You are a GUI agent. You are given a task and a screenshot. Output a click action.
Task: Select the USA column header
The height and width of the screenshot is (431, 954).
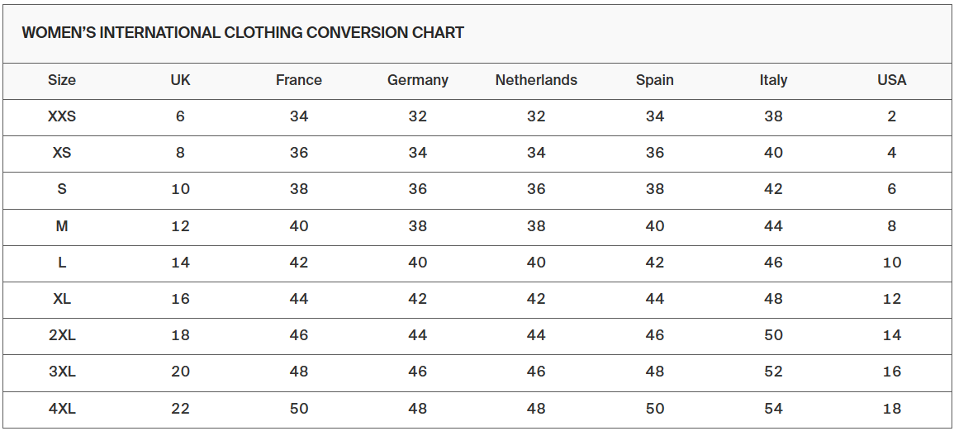click(x=892, y=80)
